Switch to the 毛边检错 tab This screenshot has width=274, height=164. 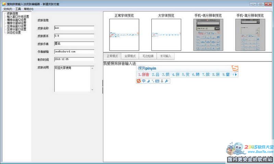(x=148, y=56)
